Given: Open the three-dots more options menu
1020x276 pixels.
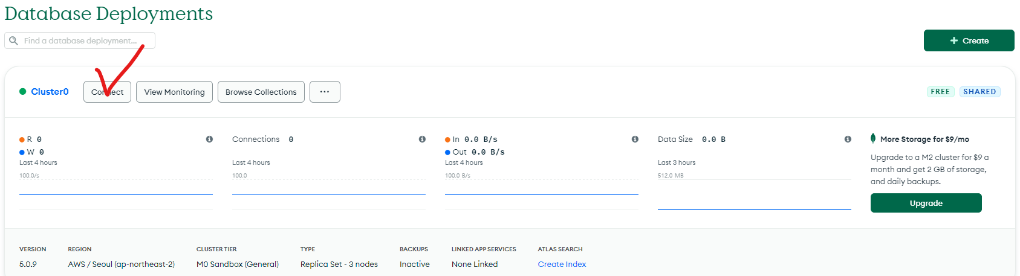Looking at the screenshot, I should coord(325,92).
